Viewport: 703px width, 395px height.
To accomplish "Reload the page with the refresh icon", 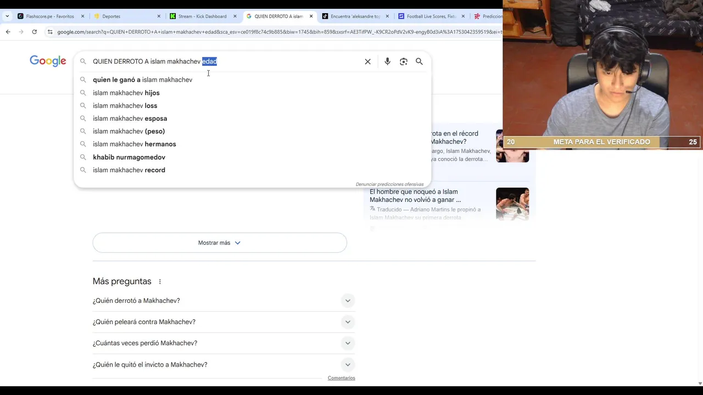I will (34, 32).
